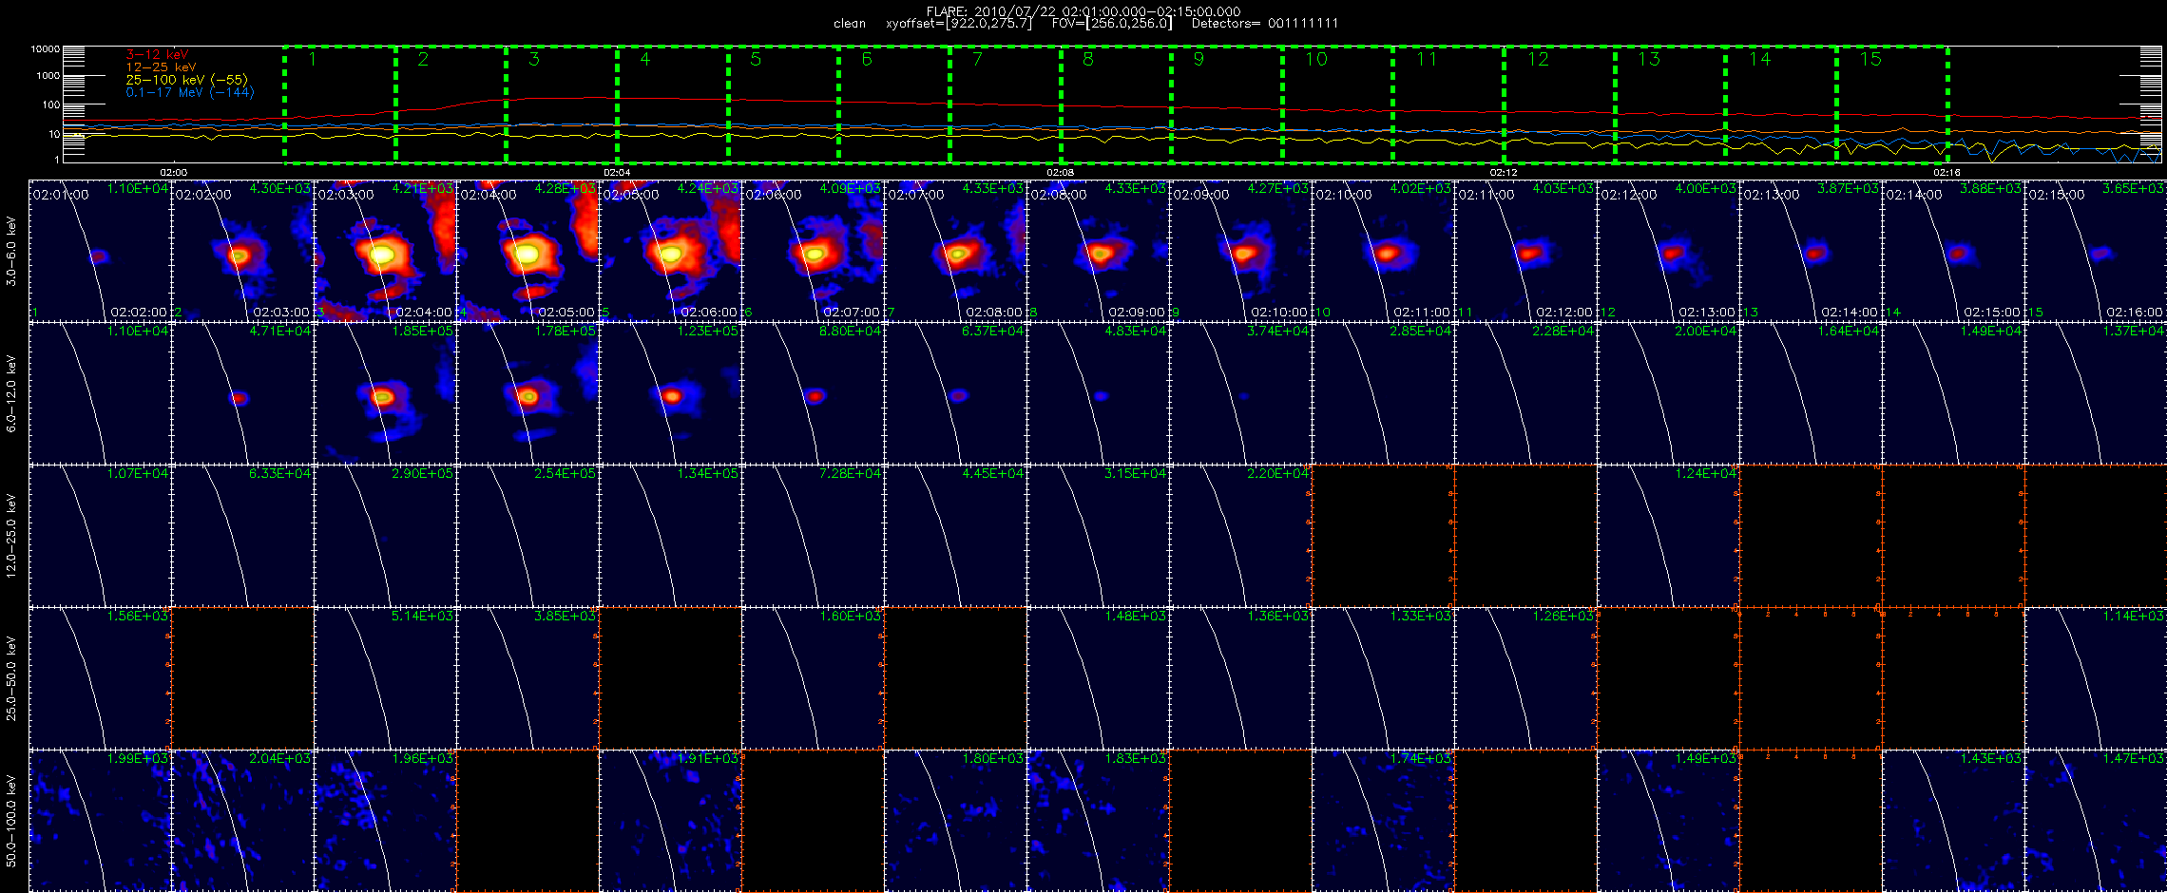
Task: Click the green '1.60E+03' peak value
Action: click(x=851, y=616)
